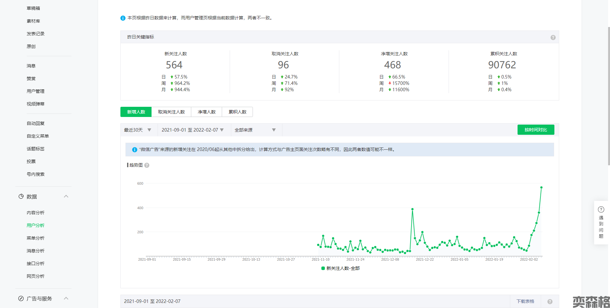Click help icon beside 下载表格
Viewport: 610px width, 308px height.
[x=550, y=302]
